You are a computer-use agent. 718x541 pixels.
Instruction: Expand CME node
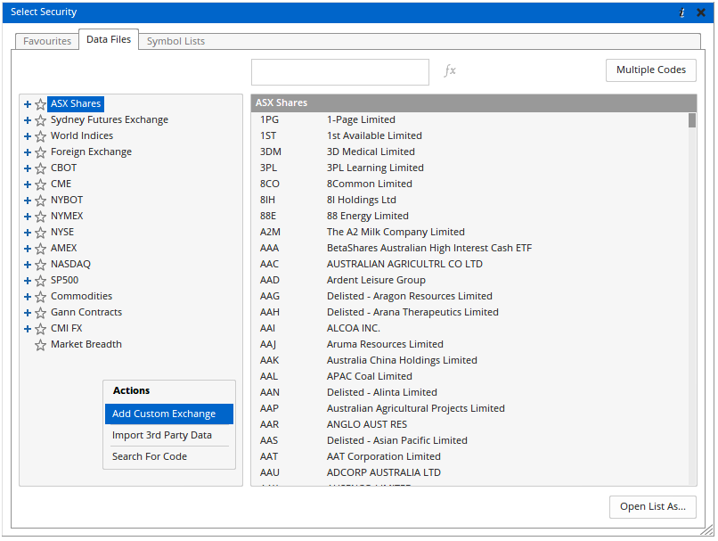(x=28, y=184)
